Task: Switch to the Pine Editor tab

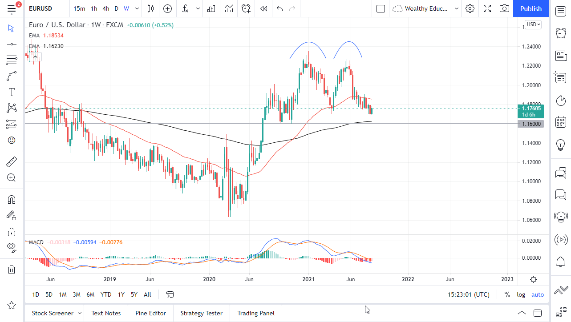Action: (150, 313)
